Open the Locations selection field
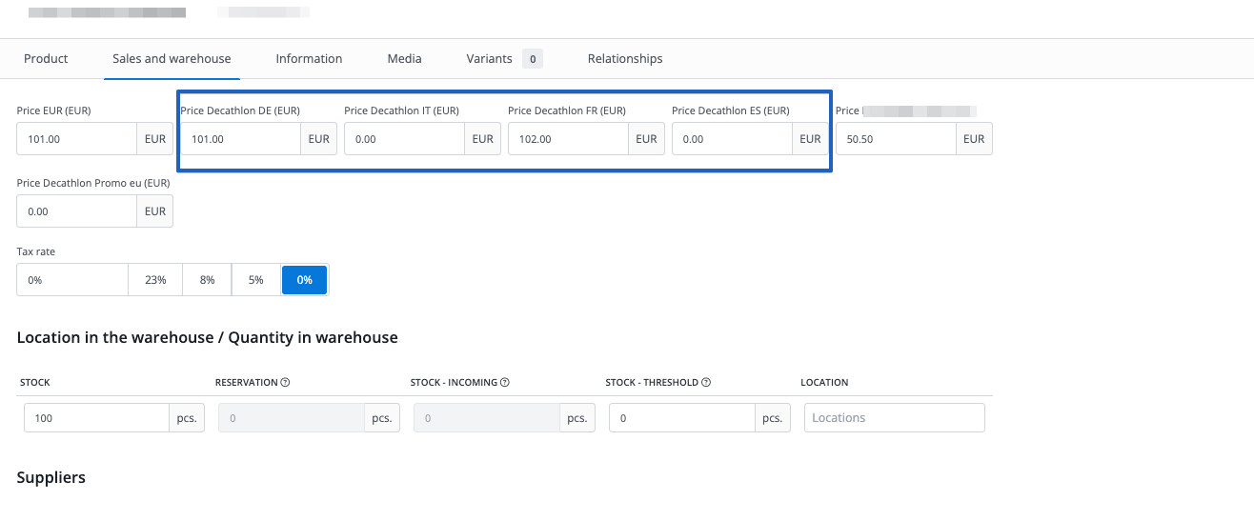This screenshot has width=1254, height=521. pos(894,418)
